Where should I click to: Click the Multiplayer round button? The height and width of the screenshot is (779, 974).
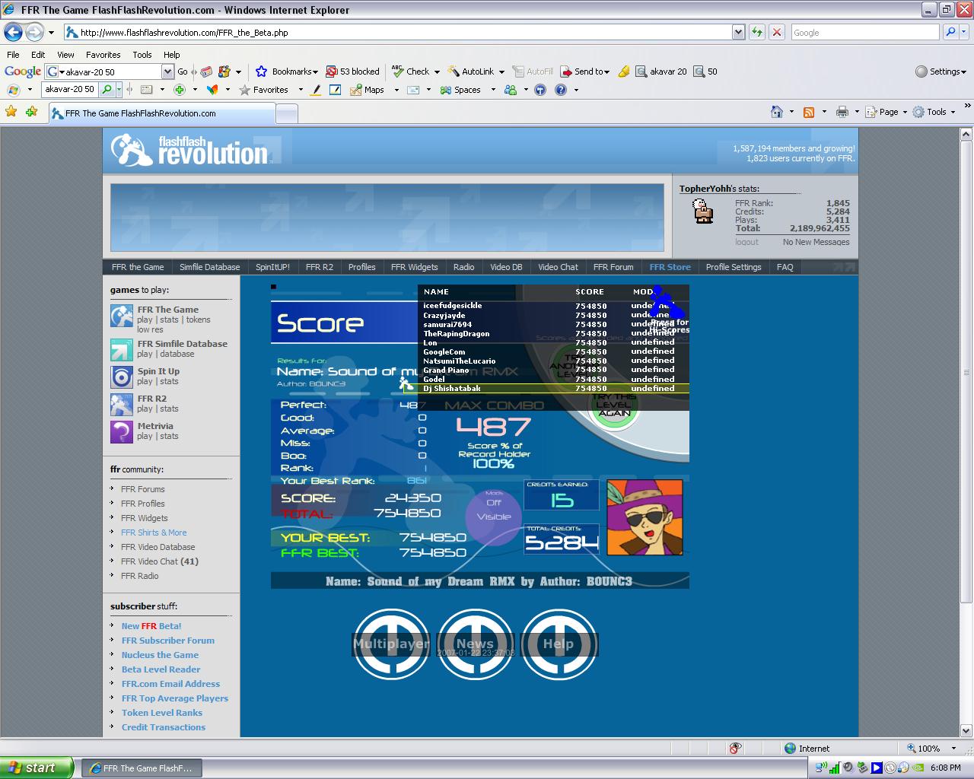coord(391,644)
